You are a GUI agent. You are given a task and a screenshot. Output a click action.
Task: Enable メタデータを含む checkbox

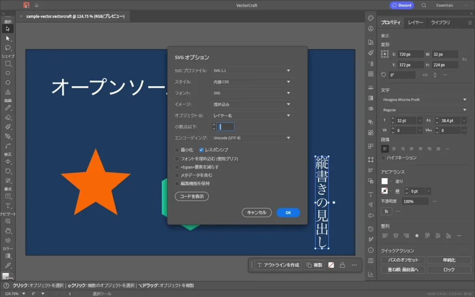[177, 175]
